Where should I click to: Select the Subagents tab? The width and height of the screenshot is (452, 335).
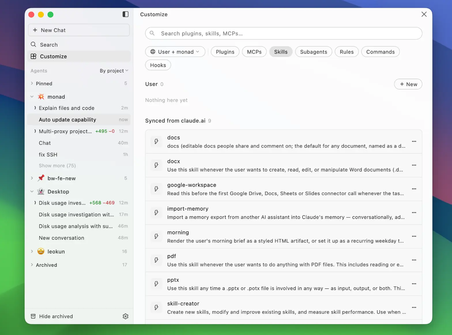pyautogui.click(x=314, y=52)
